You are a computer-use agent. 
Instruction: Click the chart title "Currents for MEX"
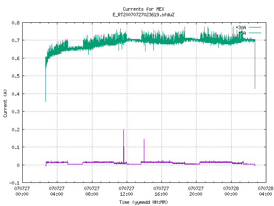point(143,9)
